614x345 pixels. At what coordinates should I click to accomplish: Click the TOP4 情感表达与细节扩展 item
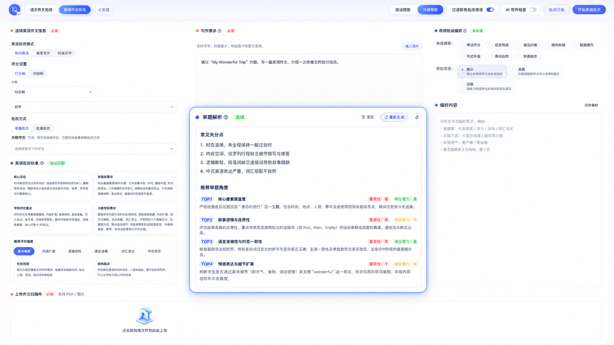point(308,271)
